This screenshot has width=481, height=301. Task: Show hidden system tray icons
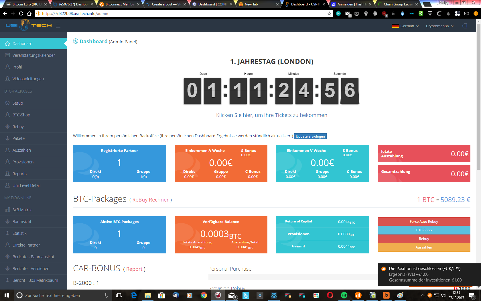click(423, 295)
